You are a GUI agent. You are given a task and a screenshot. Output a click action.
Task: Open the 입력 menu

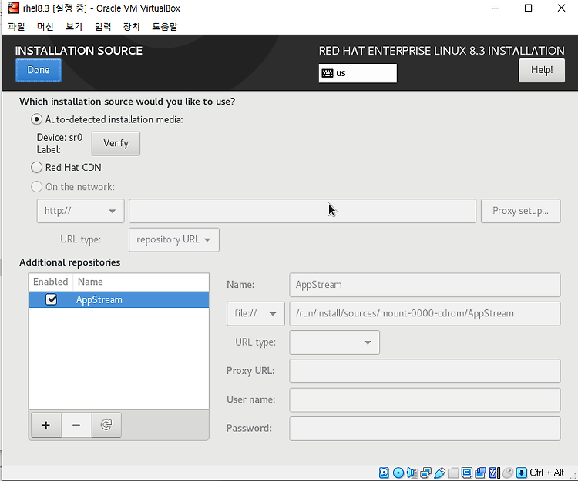click(x=102, y=26)
